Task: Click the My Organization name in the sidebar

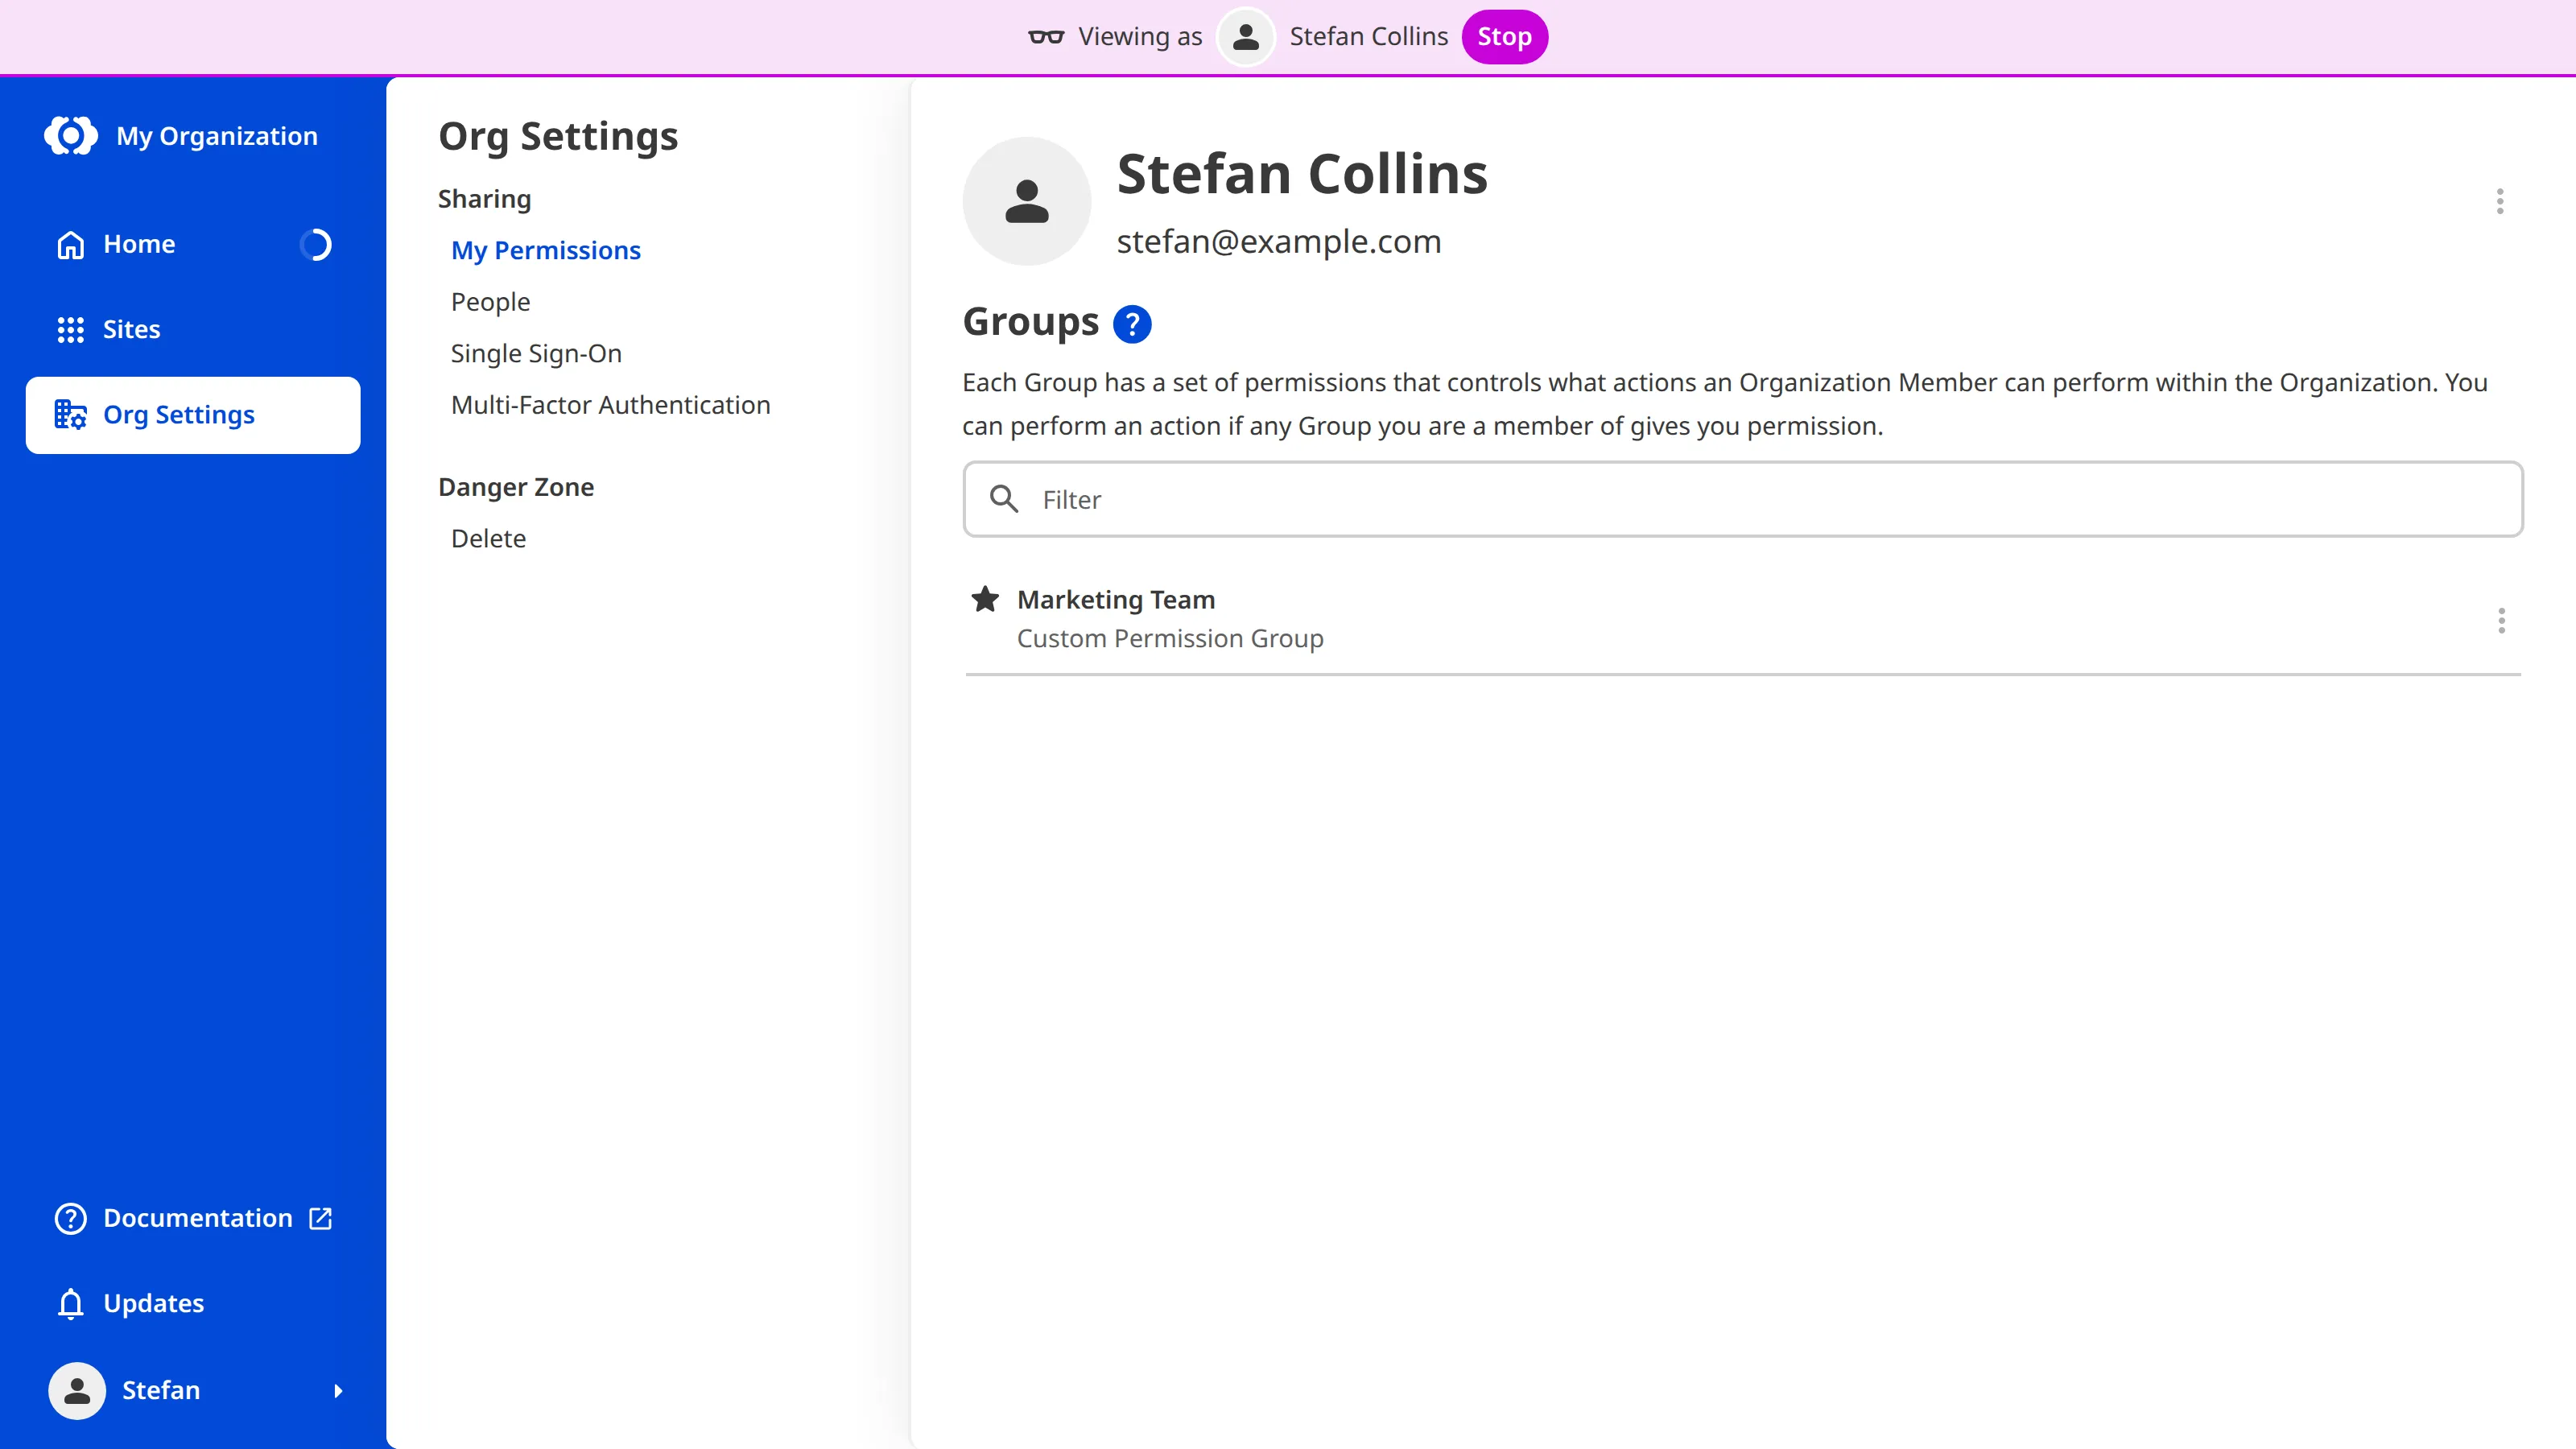Action: coord(217,136)
